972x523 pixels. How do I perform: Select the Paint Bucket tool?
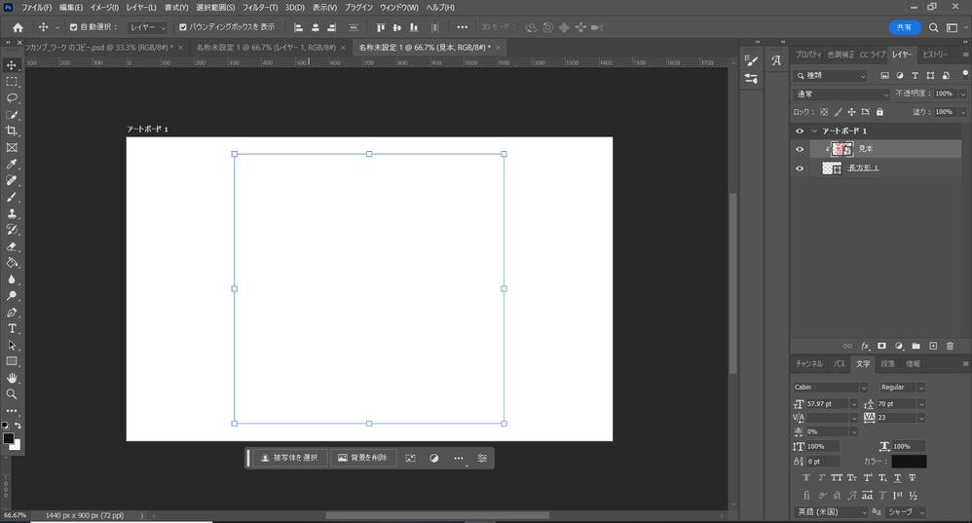click(x=12, y=263)
